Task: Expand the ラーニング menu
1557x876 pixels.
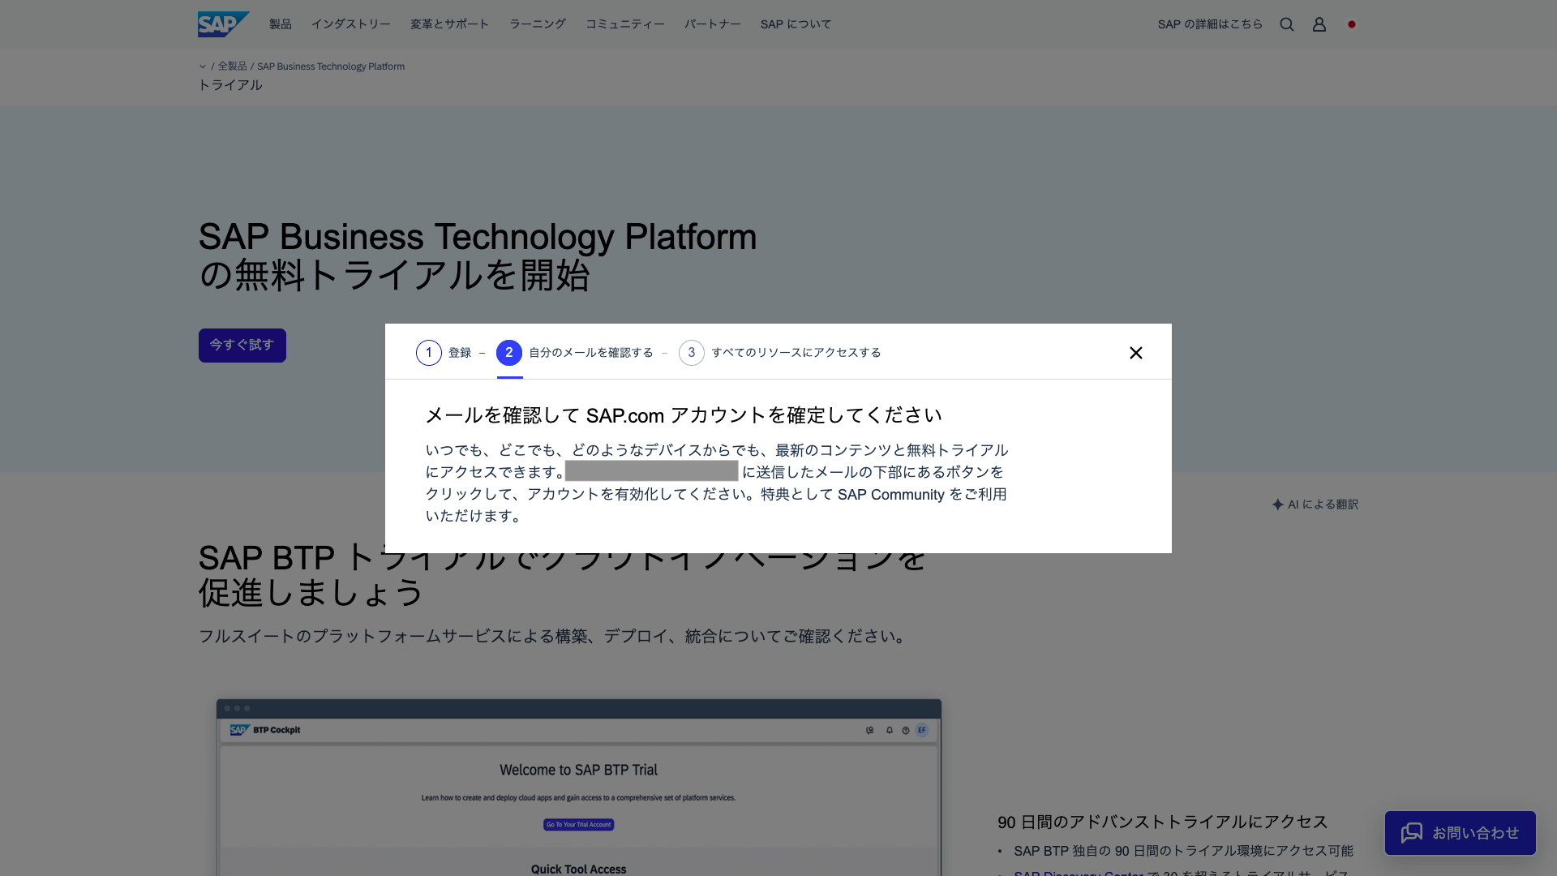Action: coord(538,24)
